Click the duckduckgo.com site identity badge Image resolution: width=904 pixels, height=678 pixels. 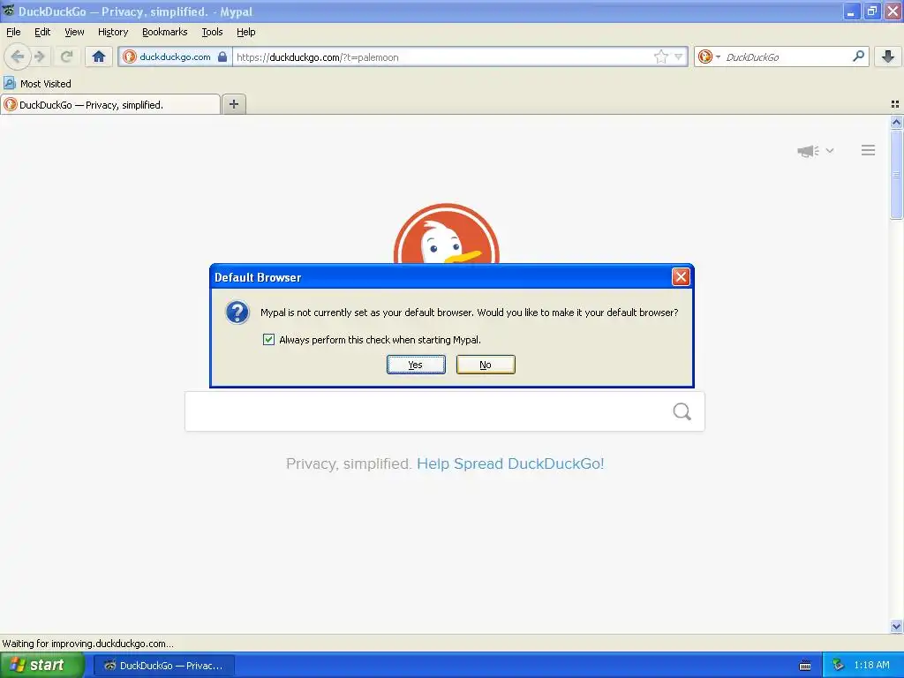click(175, 56)
